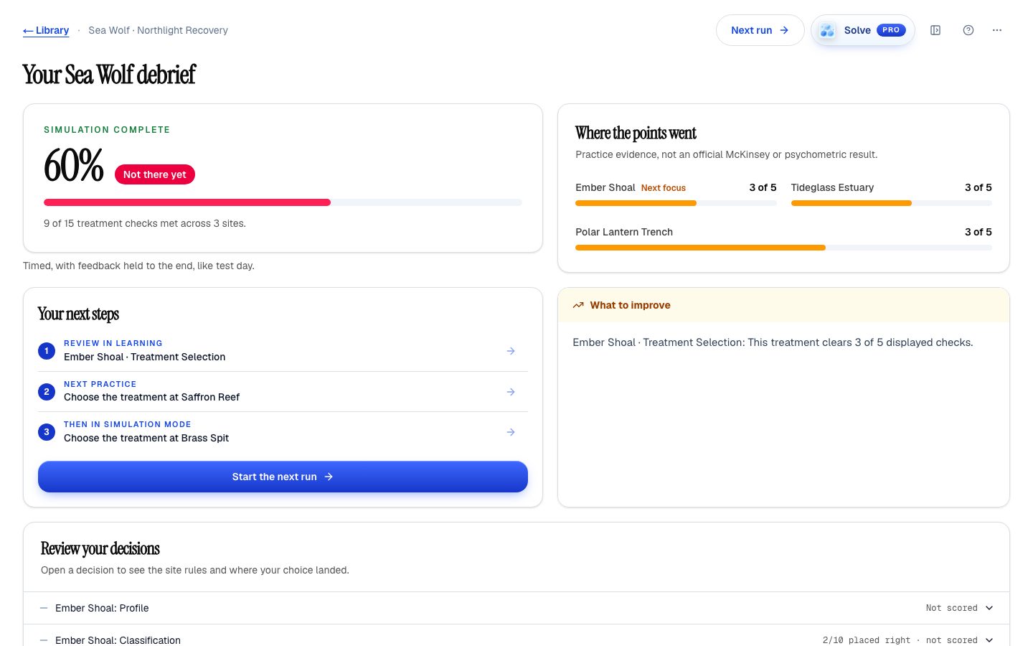Click arrow beside Saffron Reef step
This screenshot has height=646, width=1033.
tap(511, 392)
